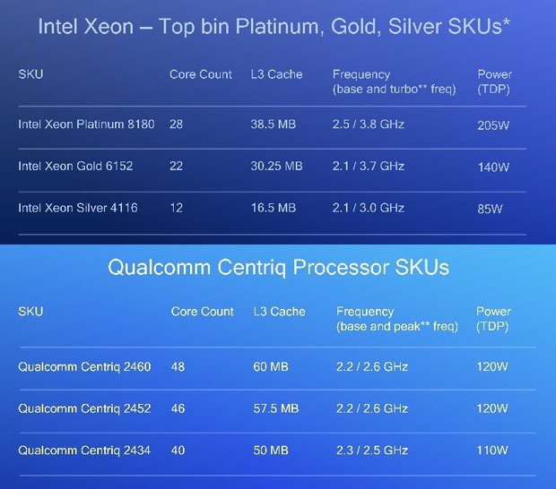The height and width of the screenshot is (489, 556).
Task: Click the Frequency base and turbo header
Action: [394, 81]
